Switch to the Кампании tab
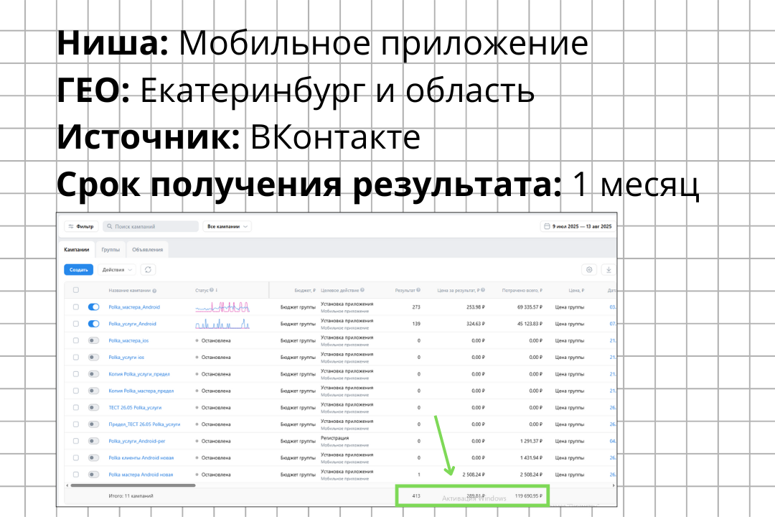 coord(77,250)
